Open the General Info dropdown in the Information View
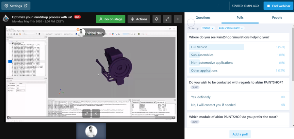The image size is (294, 139). coord(26,81)
